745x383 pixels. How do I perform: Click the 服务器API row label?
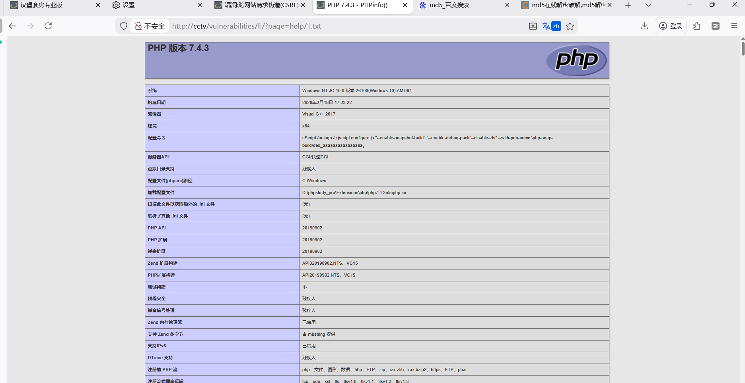coord(158,157)
